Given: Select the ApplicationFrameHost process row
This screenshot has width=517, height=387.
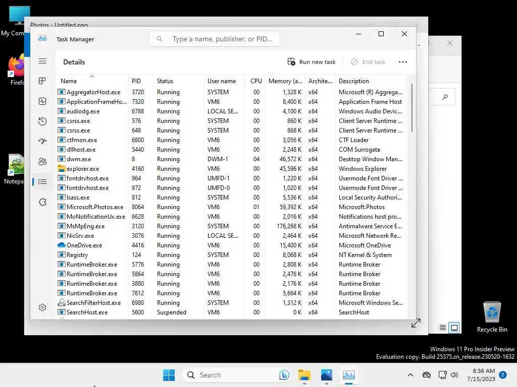Looking at the screenshot, I should pyautogui.click(x=231, y=102).
